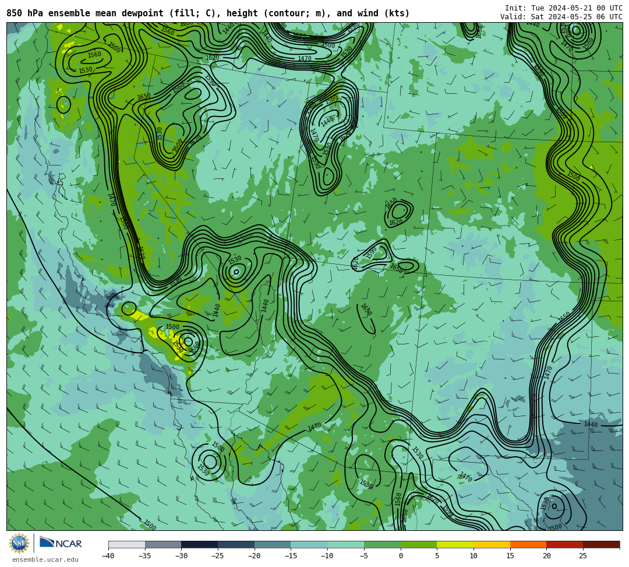Click the dark blue colorbar swatch for -25 to -20
629x567 pixels.
pyautogui.click(x=236, y=544)
